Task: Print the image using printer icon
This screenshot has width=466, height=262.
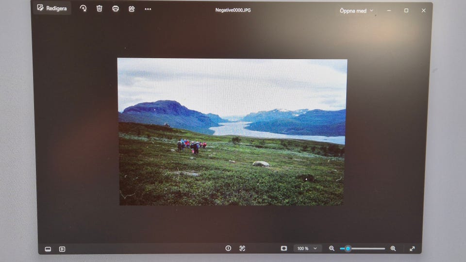Action: (116, 9)
